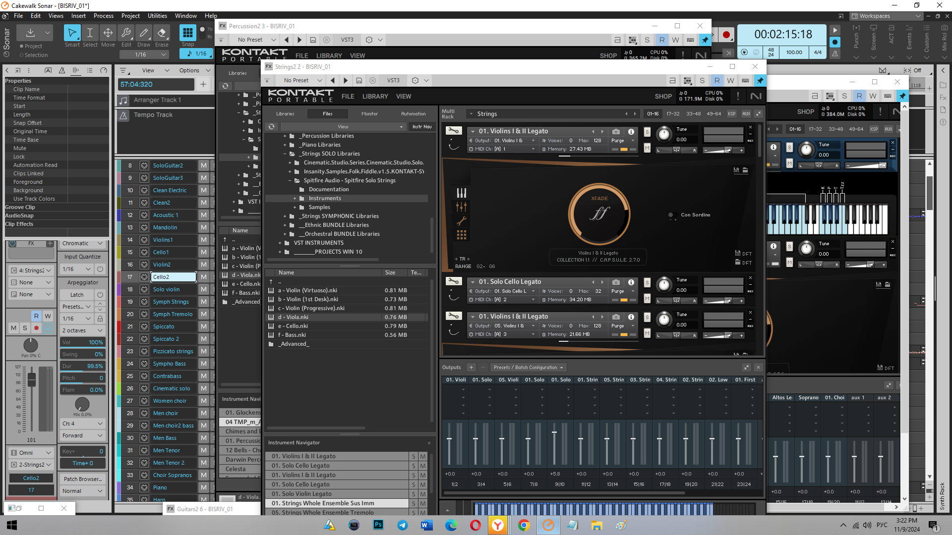Viewport: 952px width, 535px height.
Task: Show info for first Violins I & II Legato
Action: click(631, 131)
